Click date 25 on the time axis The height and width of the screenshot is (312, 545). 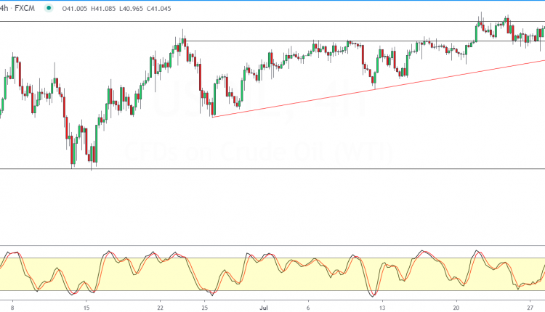205,308
